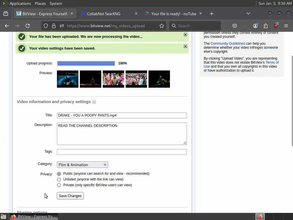Collapse Video information and privacy settings
Screen dimensions: 293x220
[94, 102]
